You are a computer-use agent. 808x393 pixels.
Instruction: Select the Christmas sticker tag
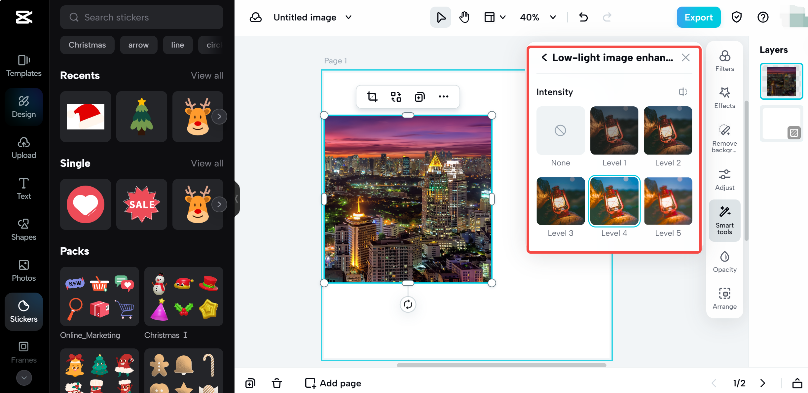tap(87, 45)
